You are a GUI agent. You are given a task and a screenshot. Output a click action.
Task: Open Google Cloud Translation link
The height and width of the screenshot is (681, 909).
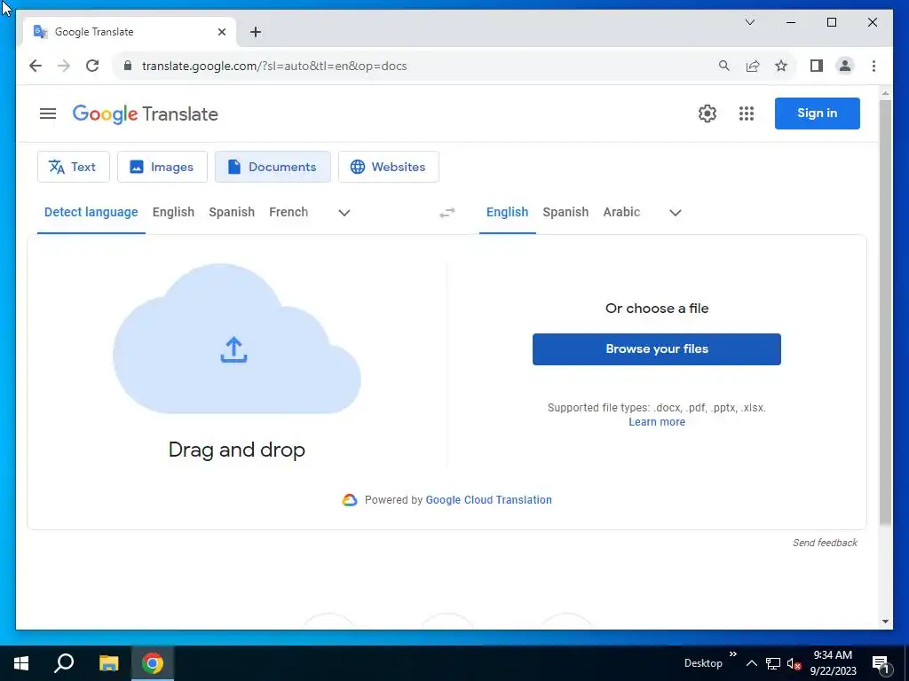point(489,500)
